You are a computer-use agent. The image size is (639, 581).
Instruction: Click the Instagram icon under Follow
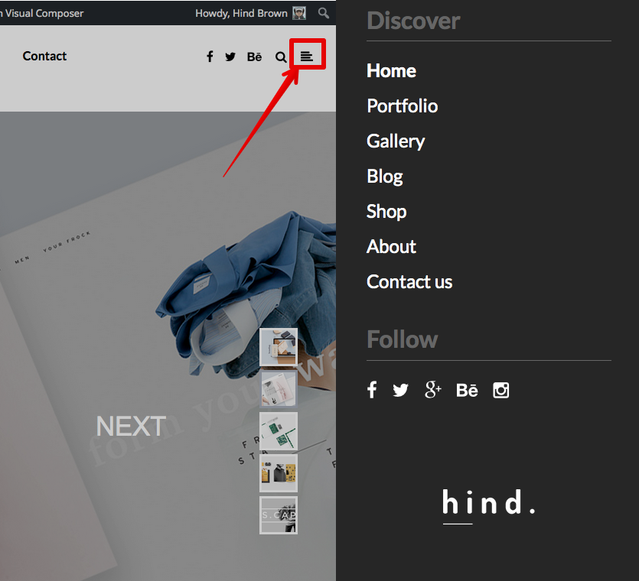[501, 390]
